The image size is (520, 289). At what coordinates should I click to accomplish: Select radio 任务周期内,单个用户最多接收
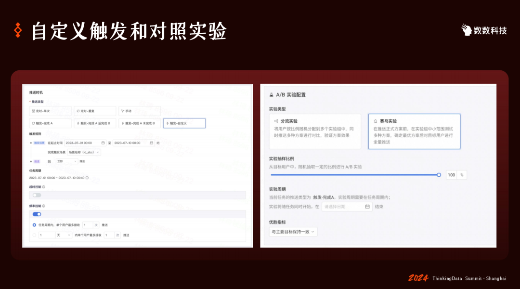pyautogui.click(x=34, y=225)
